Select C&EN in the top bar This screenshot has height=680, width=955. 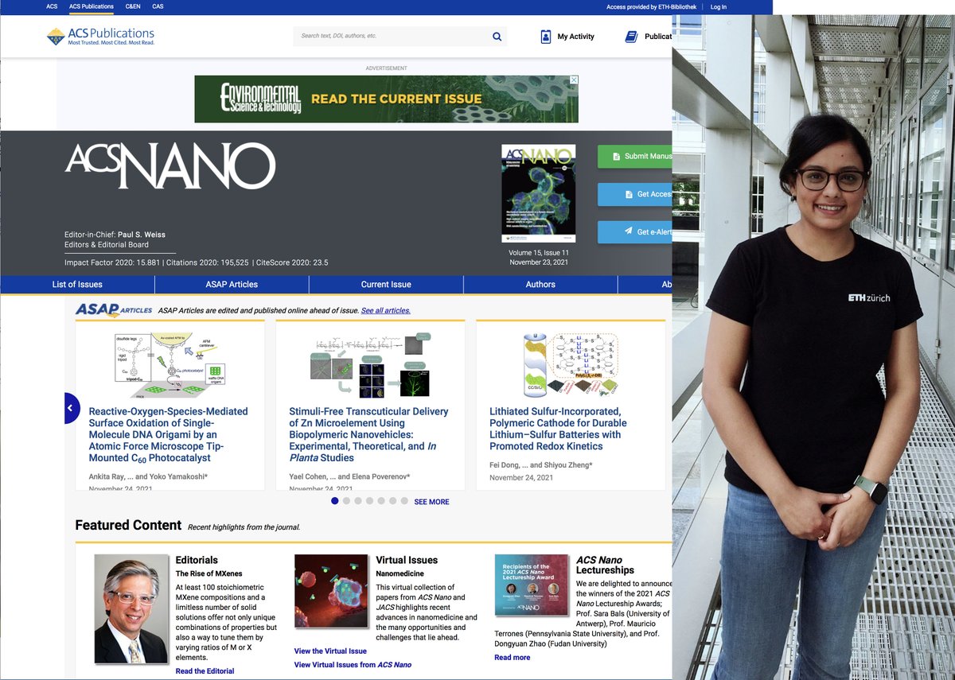(133, 7)
